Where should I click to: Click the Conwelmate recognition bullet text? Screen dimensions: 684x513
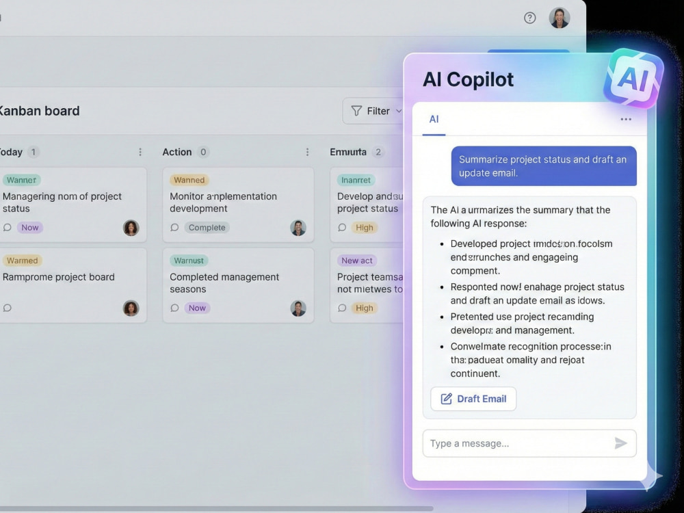point(531,360)
